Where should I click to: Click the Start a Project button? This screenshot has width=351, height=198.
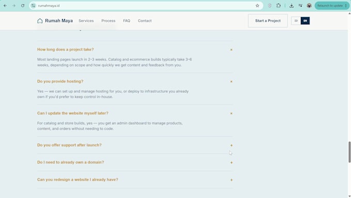(268, 21)
